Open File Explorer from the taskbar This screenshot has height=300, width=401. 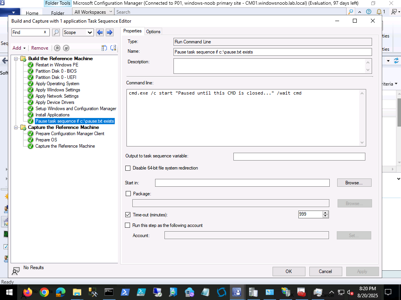(77, 292)
